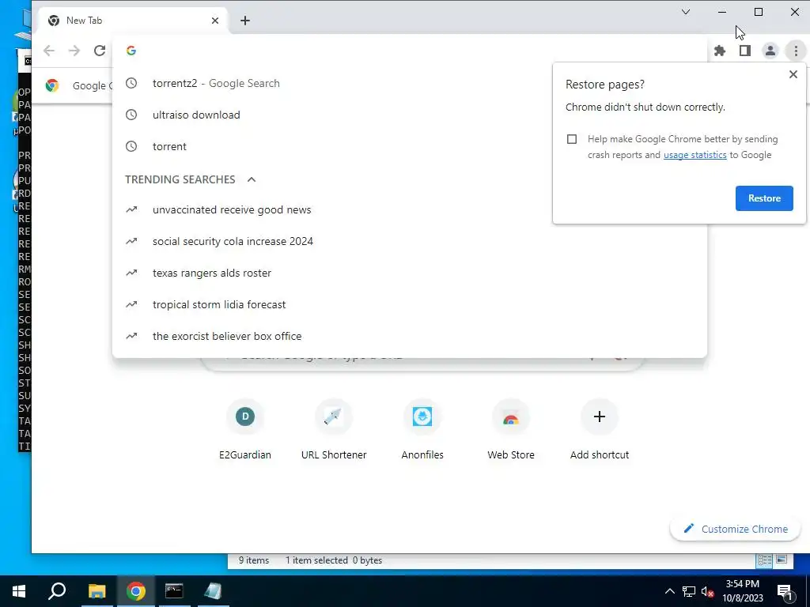Click the Chrome taskbar icon
The height and width of the screenshot is (607, 810).
[136, 591]
